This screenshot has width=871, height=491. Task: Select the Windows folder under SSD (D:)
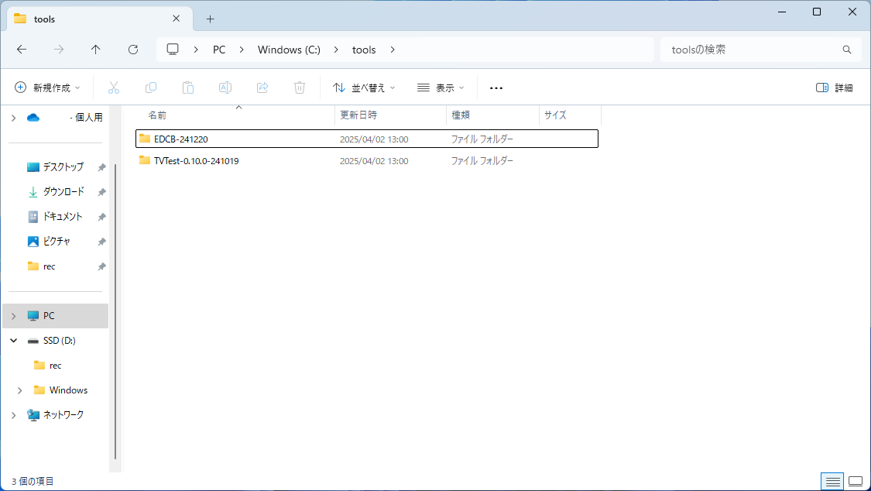click(x=60, y=390)
